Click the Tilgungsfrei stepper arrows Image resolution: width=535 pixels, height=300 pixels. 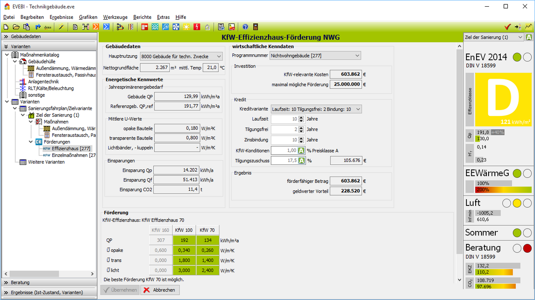(x=302, y=129)
